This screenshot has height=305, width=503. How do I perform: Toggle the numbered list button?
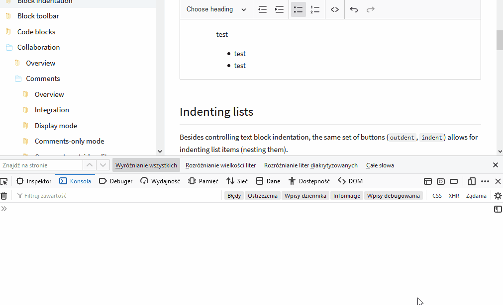[315, 9]
